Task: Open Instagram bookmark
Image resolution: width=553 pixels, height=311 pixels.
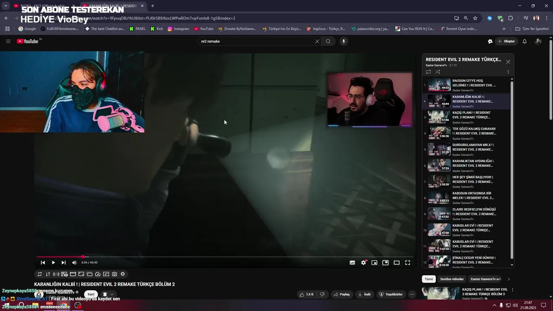Action: tap(178, 29)
